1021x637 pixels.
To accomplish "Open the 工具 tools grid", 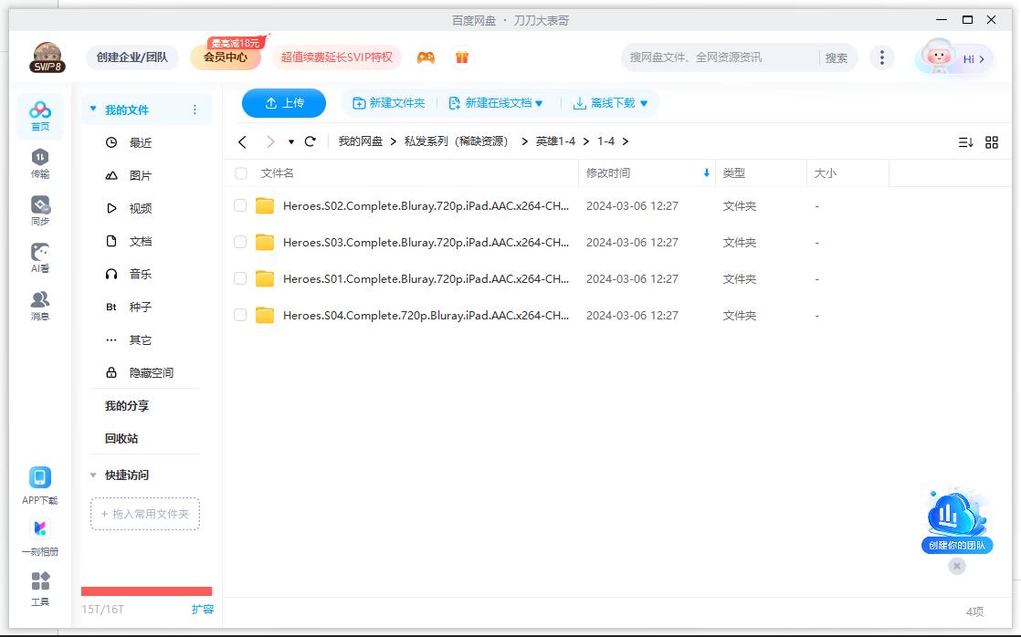I will 39,589.
